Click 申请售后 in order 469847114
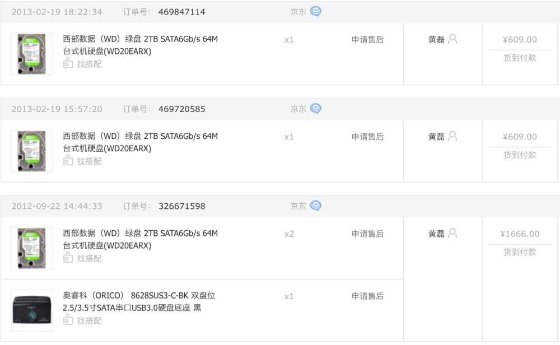The width and height of the screenshot is (560, 345). click(x=367, y=40)
